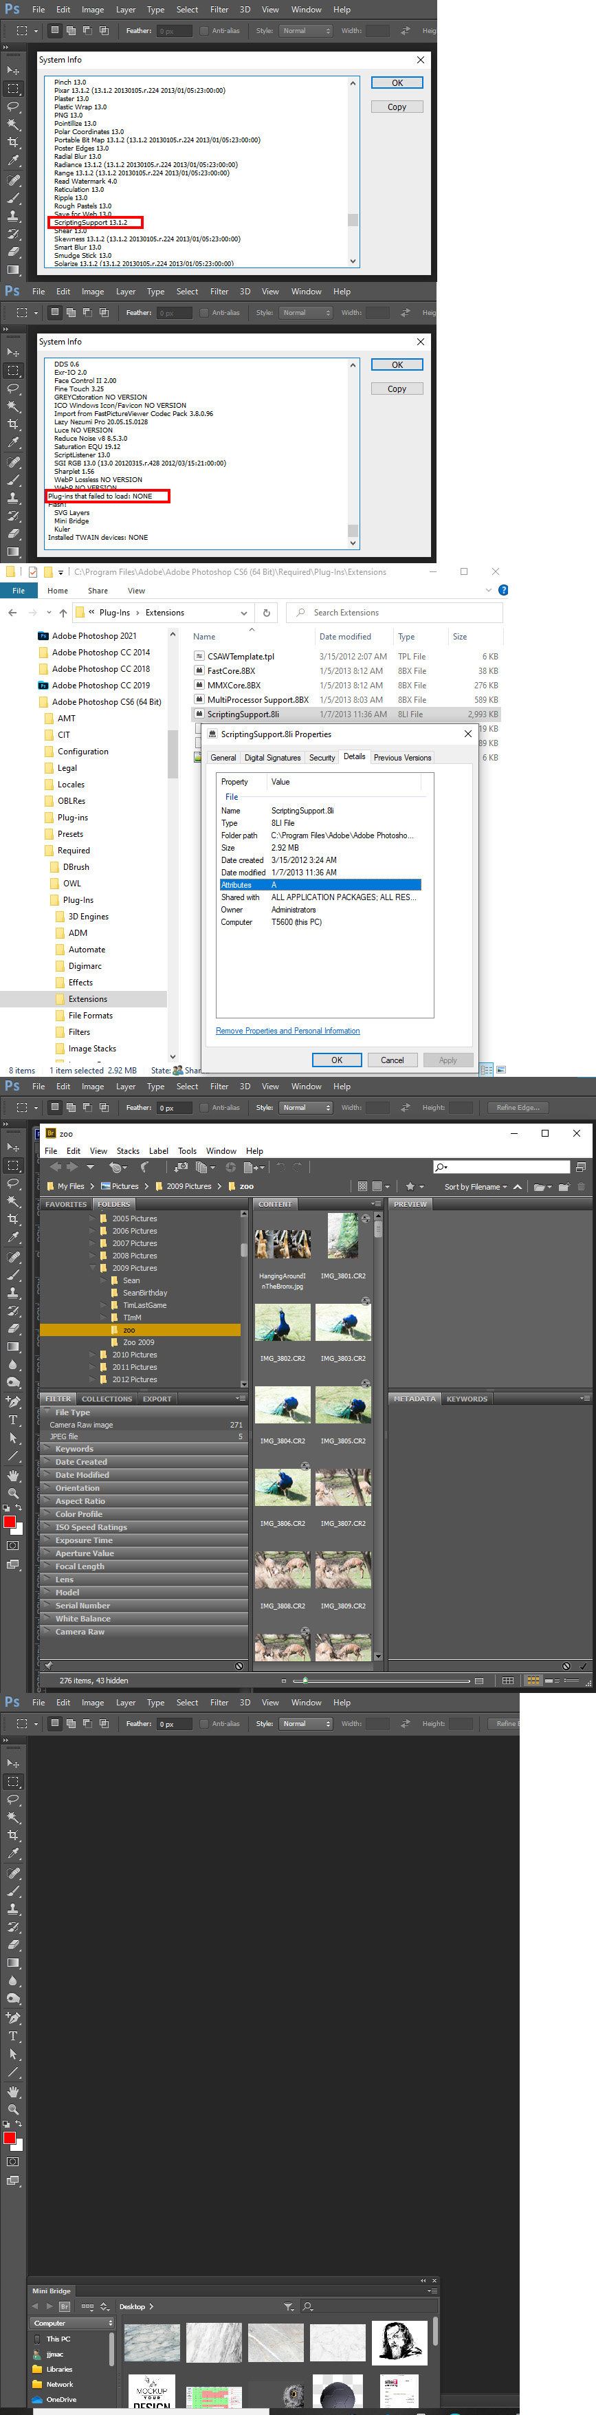Image resolution: width=596 pixels, height=2415 pixels.
Task: Go back in the Bridge zoo window
Action: [54, 1167]
